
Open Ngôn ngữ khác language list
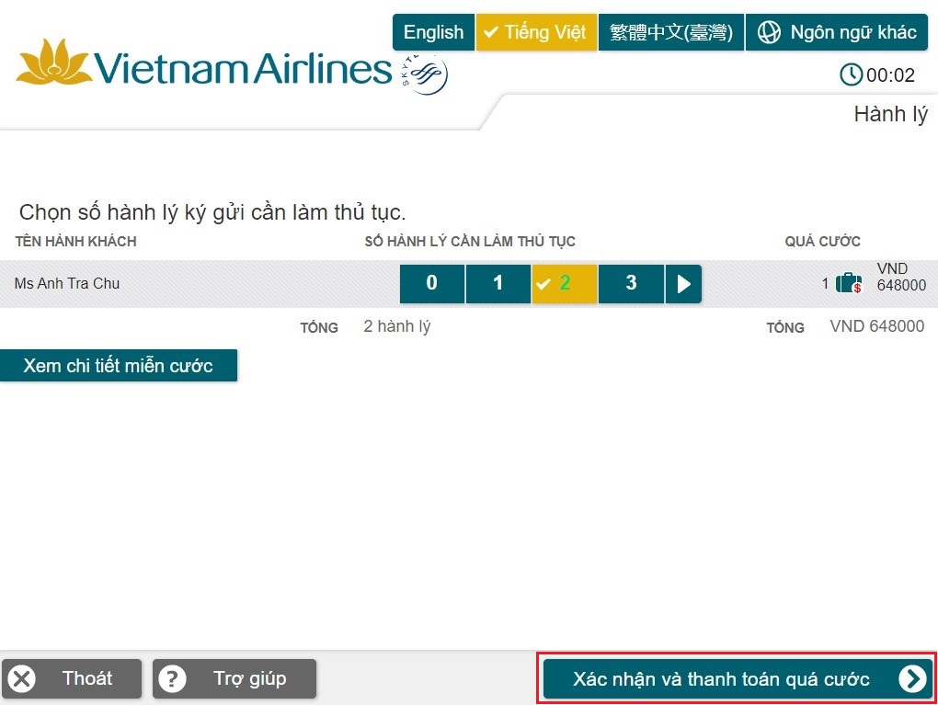click(836, 33)
